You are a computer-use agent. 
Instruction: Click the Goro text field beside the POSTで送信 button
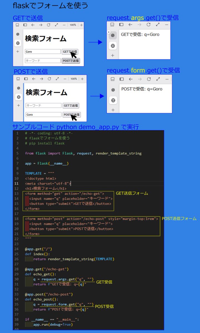44,114
